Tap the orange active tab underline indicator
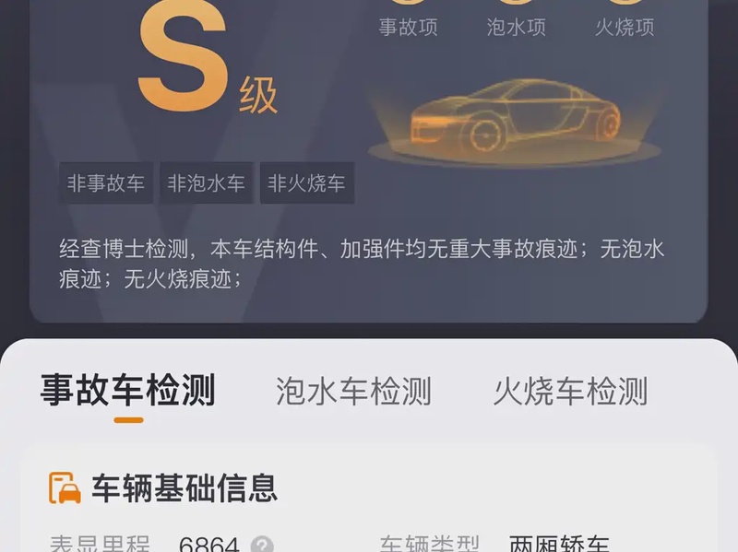Image resolution: width=738 pixels, height=552 pixels. (128, 420)
